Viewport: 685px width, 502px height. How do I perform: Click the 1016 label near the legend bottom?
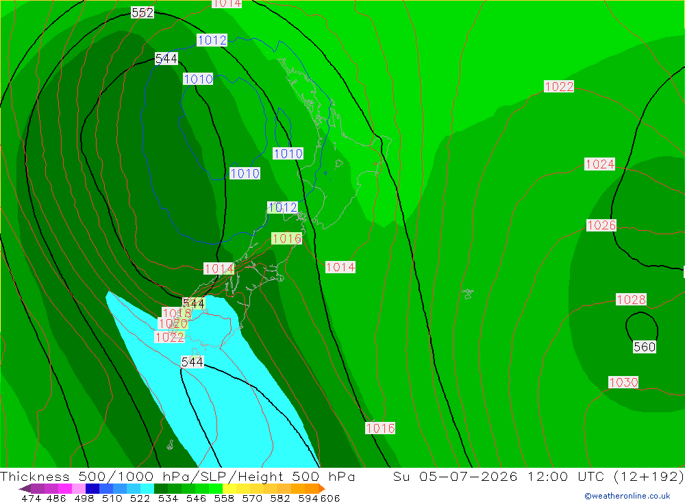pyautogui.click(x=380, y=428)
